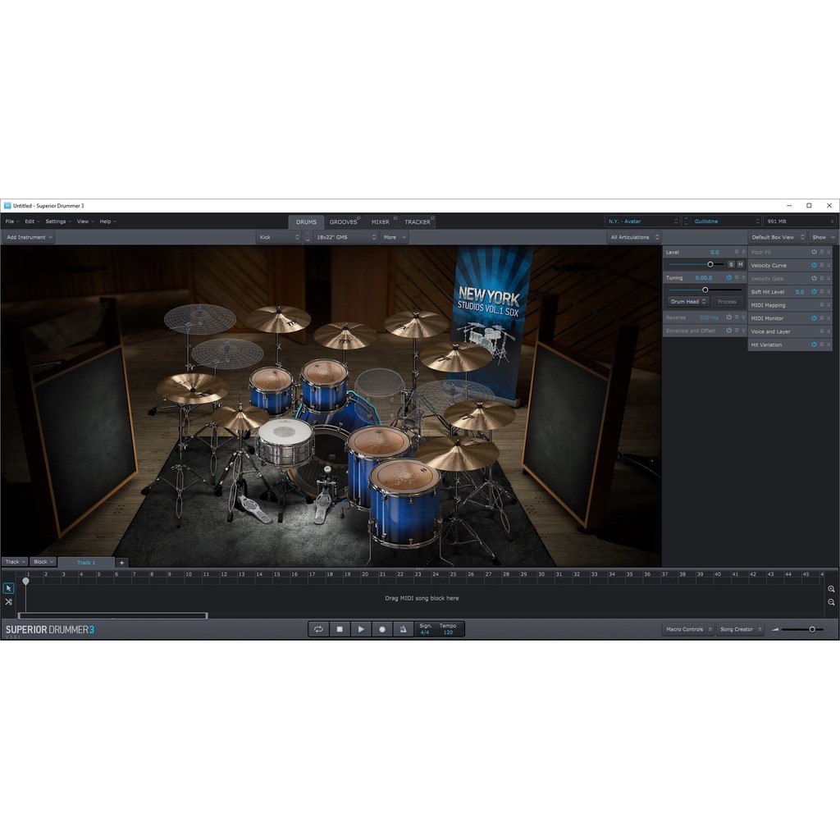Open the Settings menu
Viewport: 840px width, 840px height.
click(57, 221)
